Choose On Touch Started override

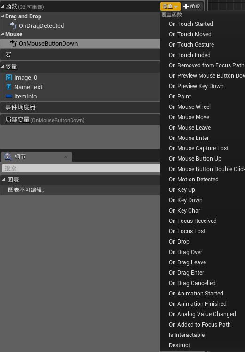coord(191,24)
